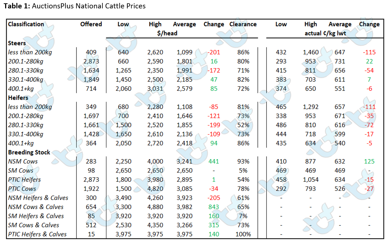Select the offered value "1,697"
Image resolution: width=388 pixels, height=243 pixels.
pyautogui.click(x=91, y=116)
